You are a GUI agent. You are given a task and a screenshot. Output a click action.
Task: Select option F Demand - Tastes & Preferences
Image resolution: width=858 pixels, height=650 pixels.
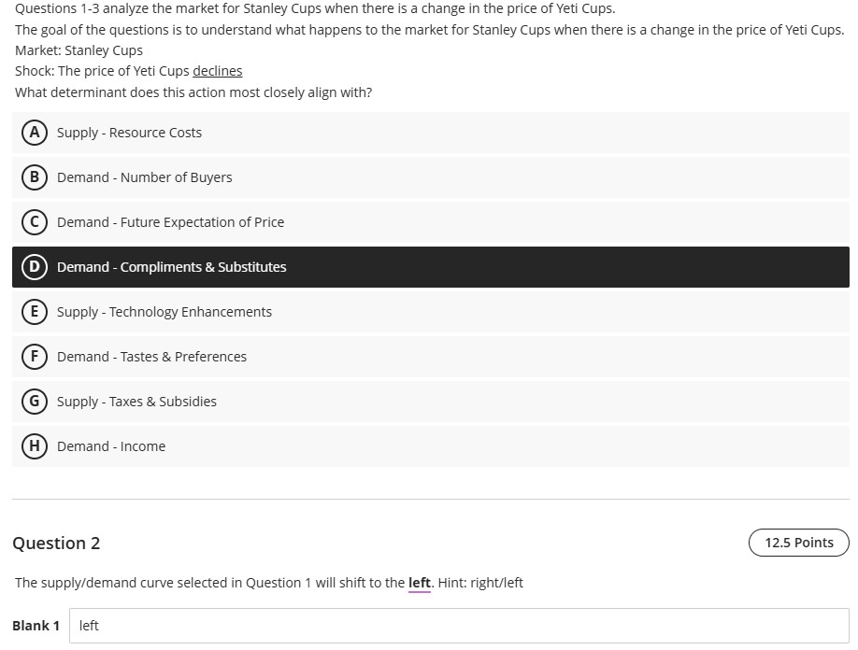click(x=151, y=356)
